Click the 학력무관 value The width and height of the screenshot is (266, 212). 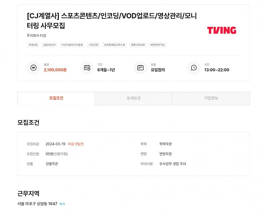pos(165,144)
